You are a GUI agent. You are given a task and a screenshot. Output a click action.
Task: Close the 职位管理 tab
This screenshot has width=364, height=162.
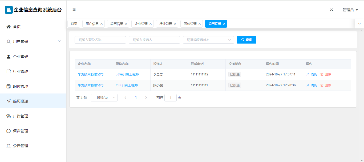[200, 24]
